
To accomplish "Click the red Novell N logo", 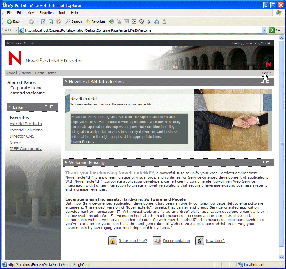I will [x=15, y=58].
